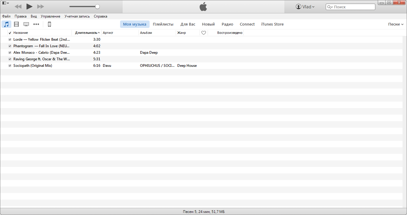The height and width of the screenshot is (215, 407).
Task: Click the 4:02 duration cell
Action: [x=97, y=46]
